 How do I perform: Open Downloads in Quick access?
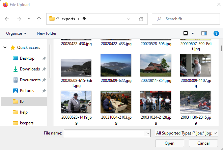point(30,69)
